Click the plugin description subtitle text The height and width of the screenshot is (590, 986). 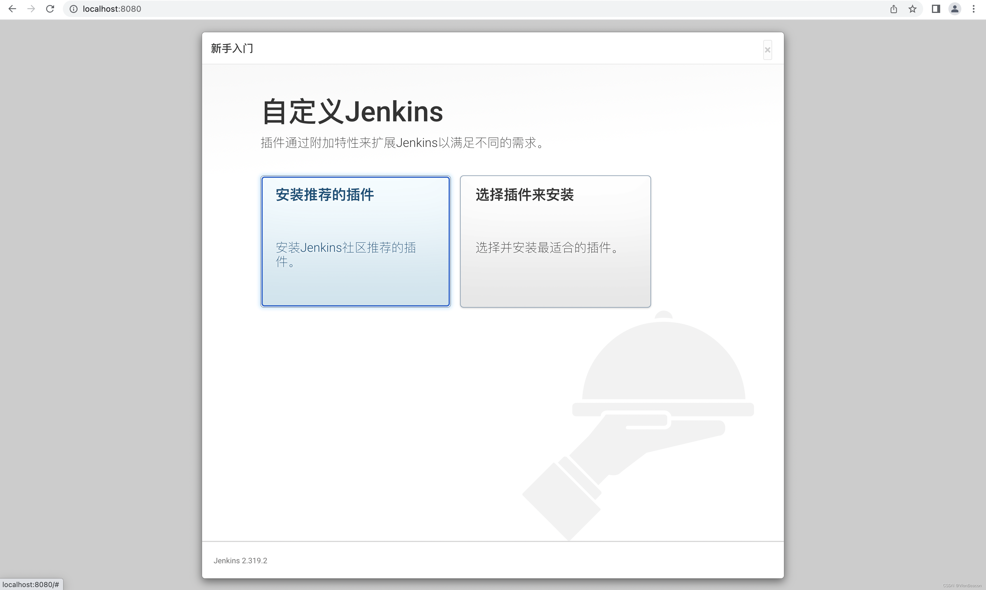pyautogui.click(x=402, y=143)
